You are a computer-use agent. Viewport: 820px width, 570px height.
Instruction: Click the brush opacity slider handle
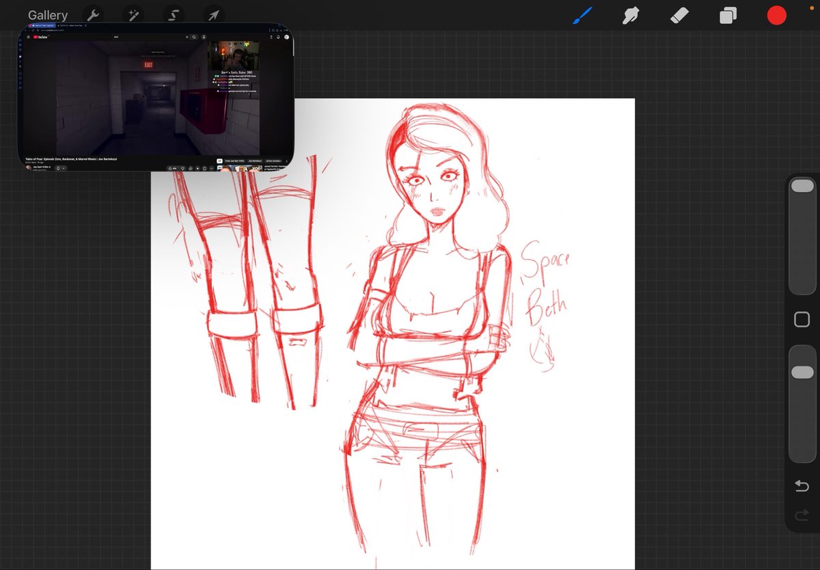coord(802,372)
